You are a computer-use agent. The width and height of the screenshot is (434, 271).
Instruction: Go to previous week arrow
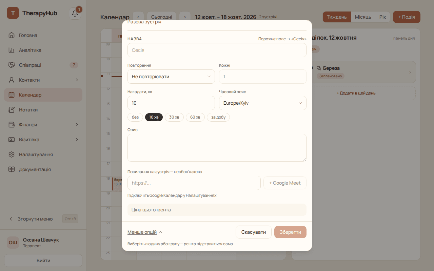(x=138, y=17)
